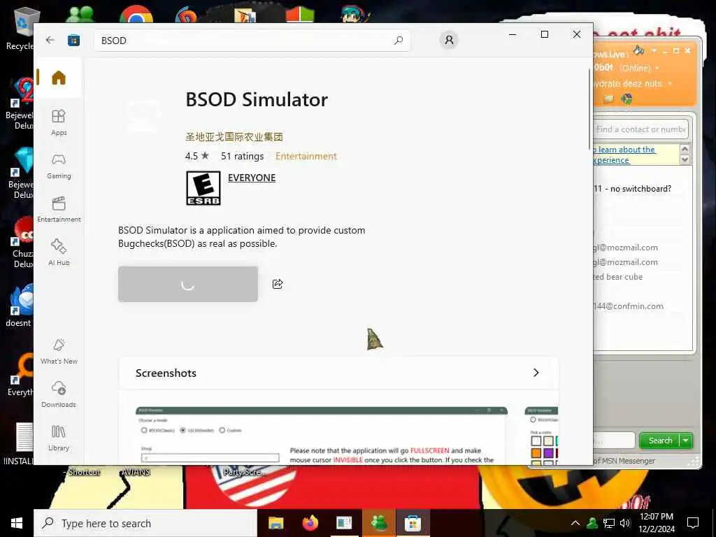The image size is (716, 537).
Task: Open the user account profile icon
Action: point(449,40)
